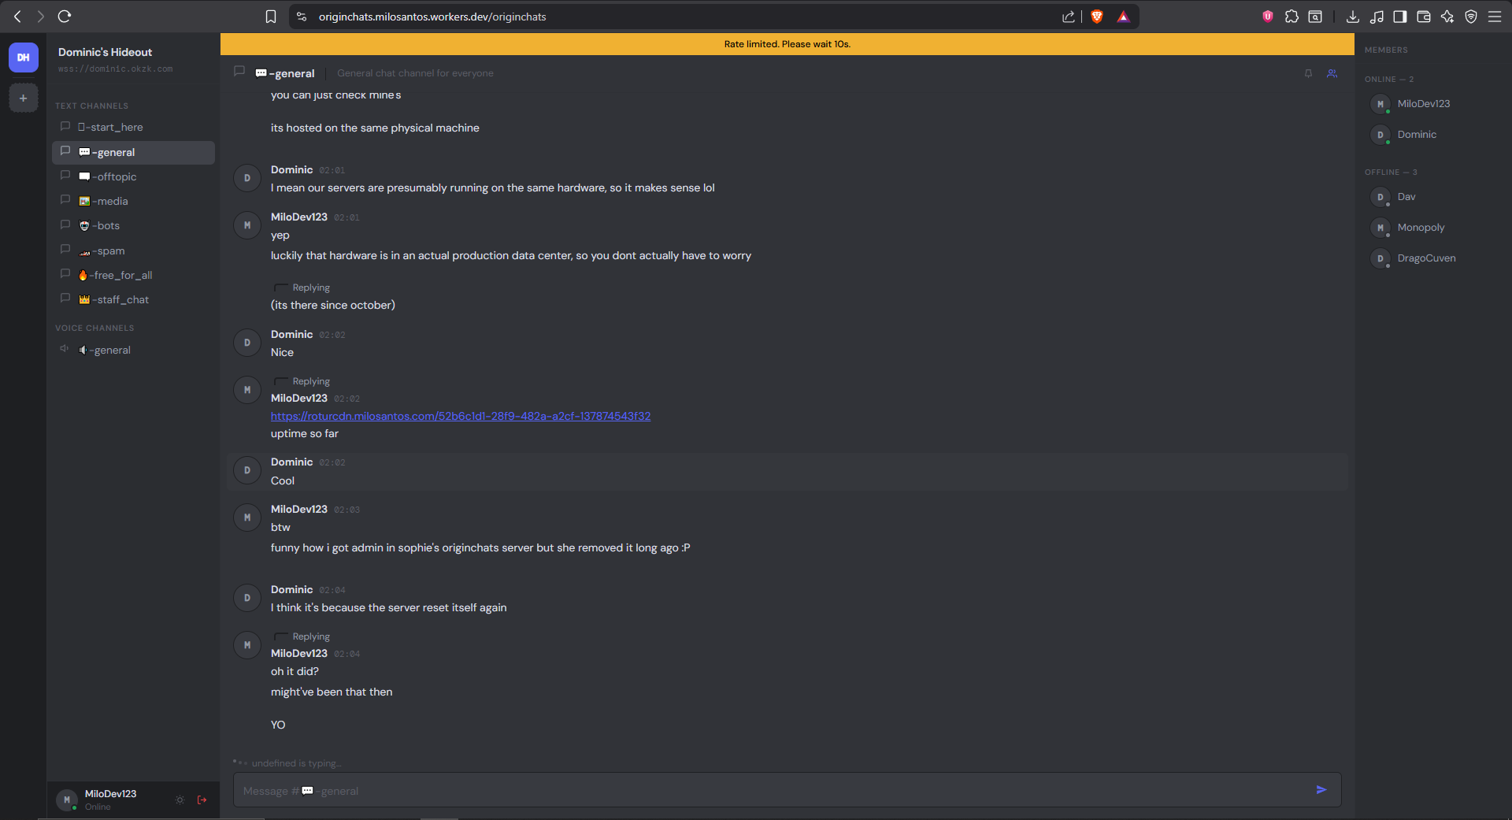This screenshot has width=1512, height=820.
Task: Toggle light theme with the sun icon
Action: (180, 800)
